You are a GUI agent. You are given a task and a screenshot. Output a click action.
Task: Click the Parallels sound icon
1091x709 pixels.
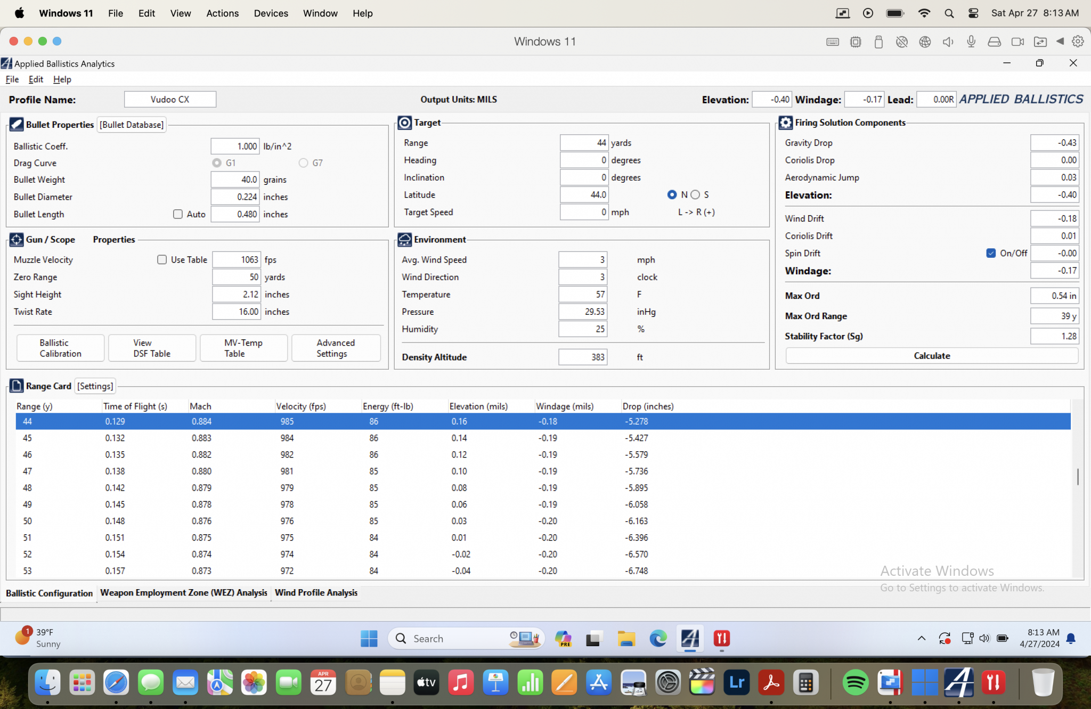click(x=948, y=42)
